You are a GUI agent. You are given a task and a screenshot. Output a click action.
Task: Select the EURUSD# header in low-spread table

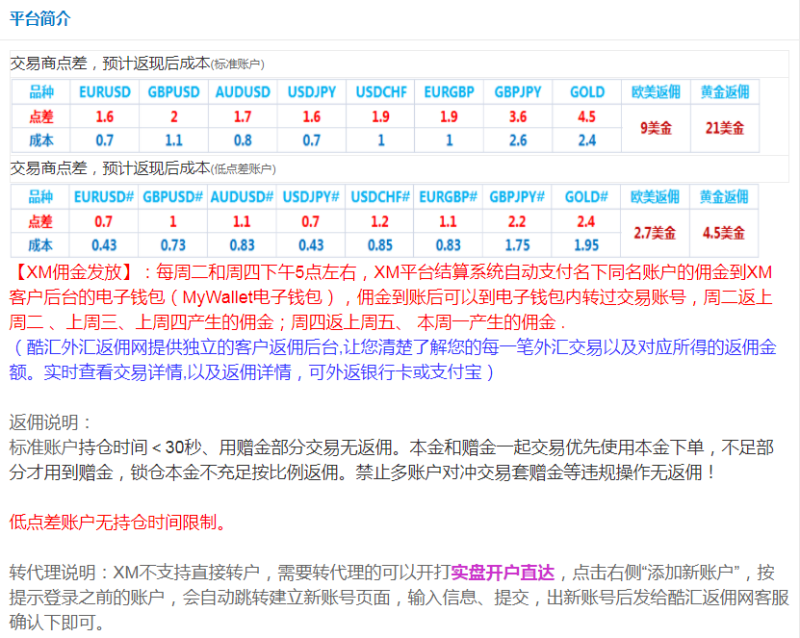(103, 197)
